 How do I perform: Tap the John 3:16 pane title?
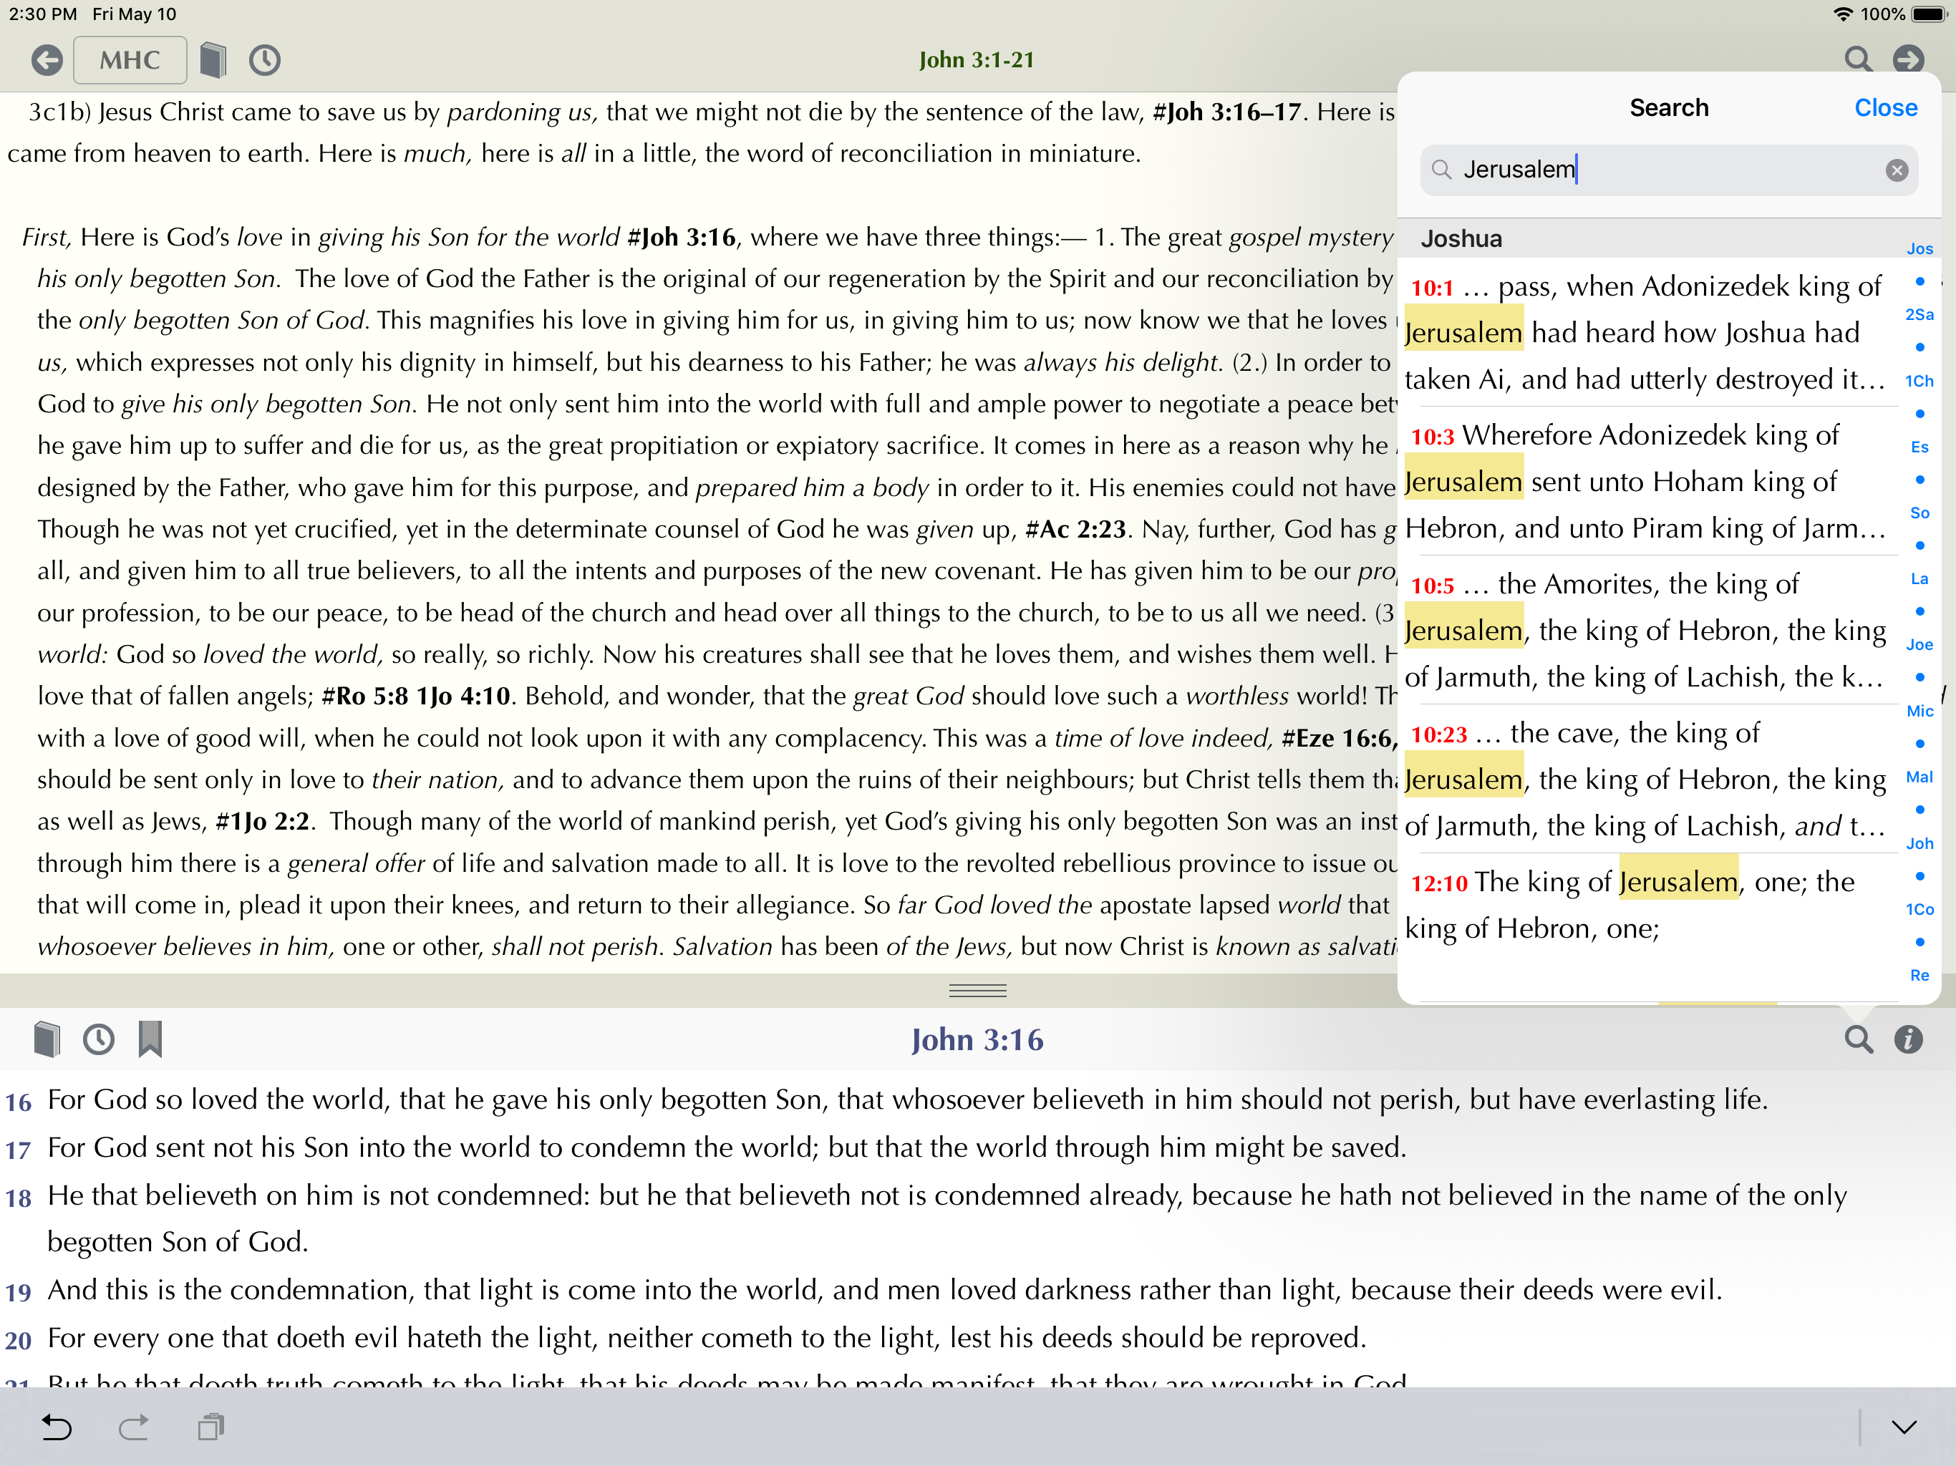[977, 1040]
